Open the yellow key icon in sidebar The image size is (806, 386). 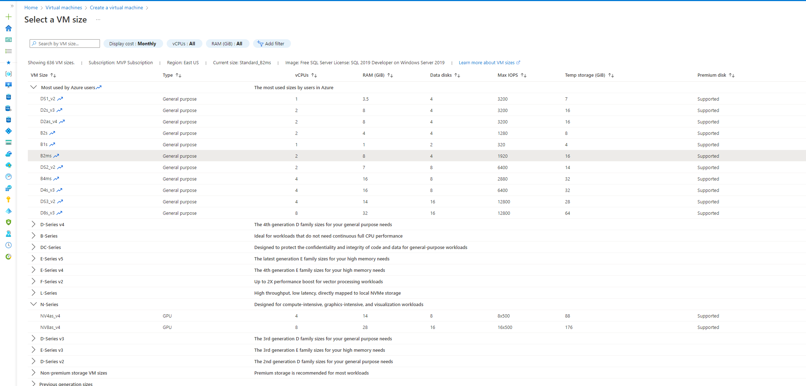click(x=9, y=199)
